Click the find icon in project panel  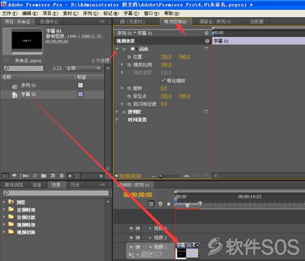[35, 176]
